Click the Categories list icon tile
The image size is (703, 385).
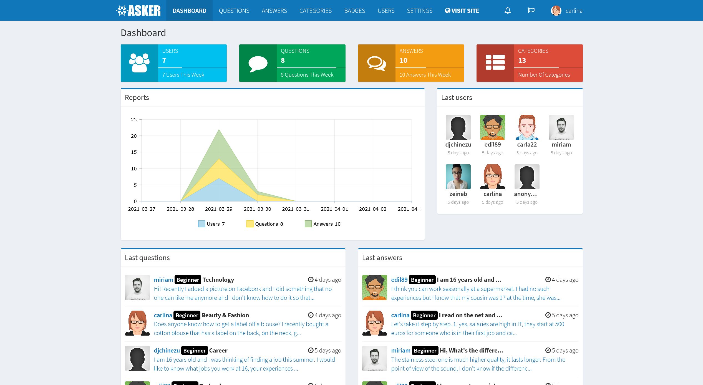(x=495, y=62)
